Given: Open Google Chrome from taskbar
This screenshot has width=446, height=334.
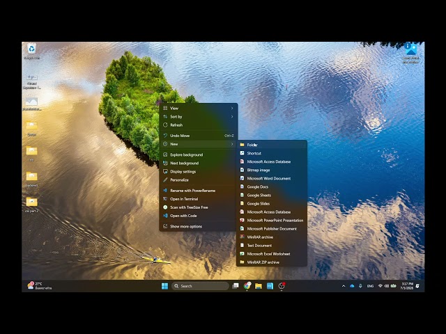Looking at the screenshot, I should [247, 286].
